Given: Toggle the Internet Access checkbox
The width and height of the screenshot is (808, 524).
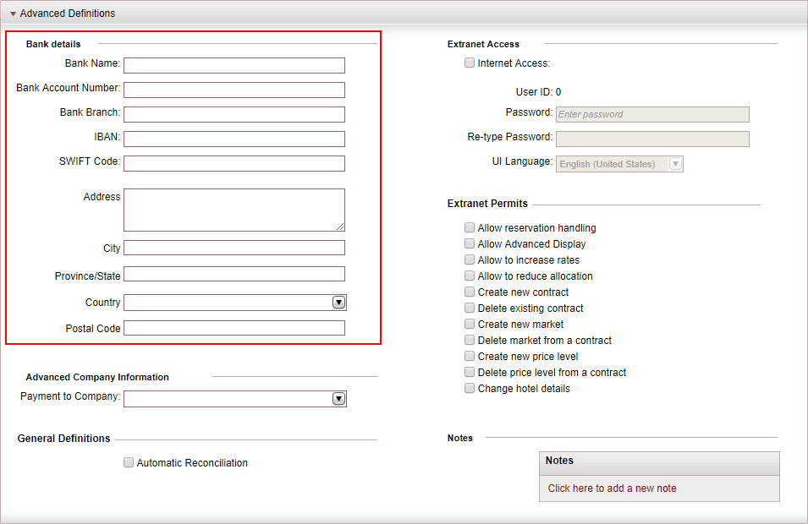Looking at the screenshot, I should tap(470, 63).
